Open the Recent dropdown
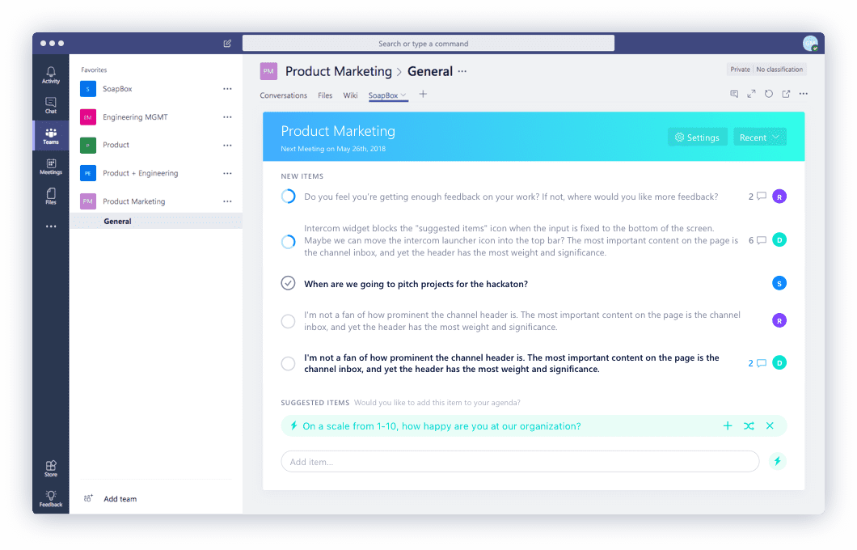The image size is (857, 550). pos(760,137)
